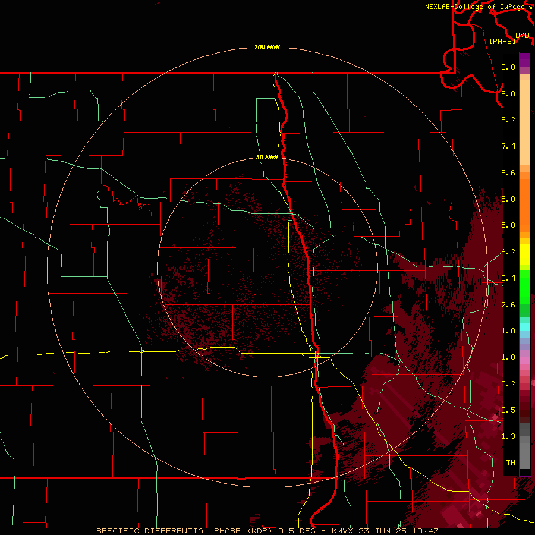Click the 'KMVX' radar site identifier
Screen dimensions: 535x535
point(342,531)
